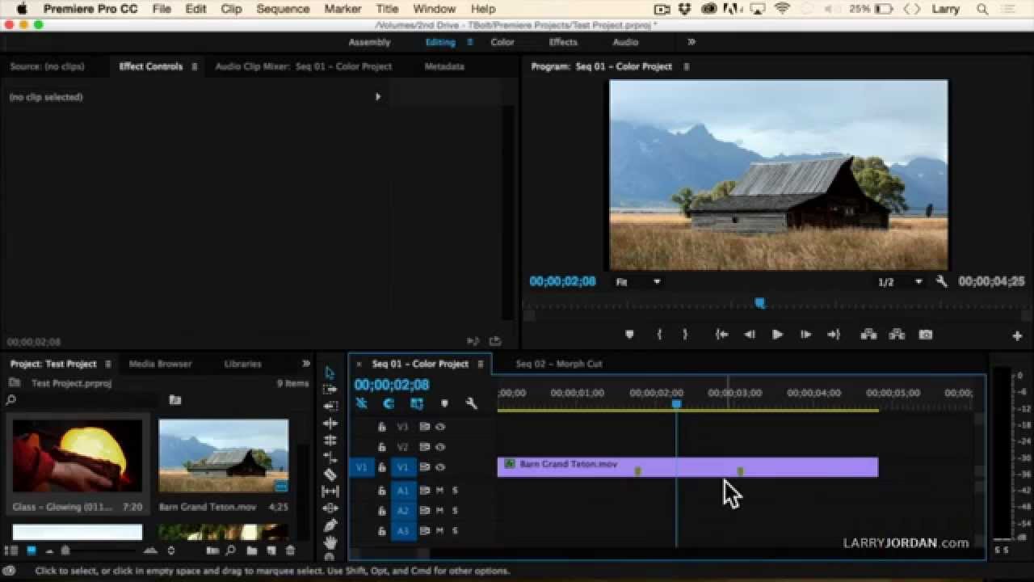
Task: Click Add Marker in Program monitor
Action: (x=629, y=335)
